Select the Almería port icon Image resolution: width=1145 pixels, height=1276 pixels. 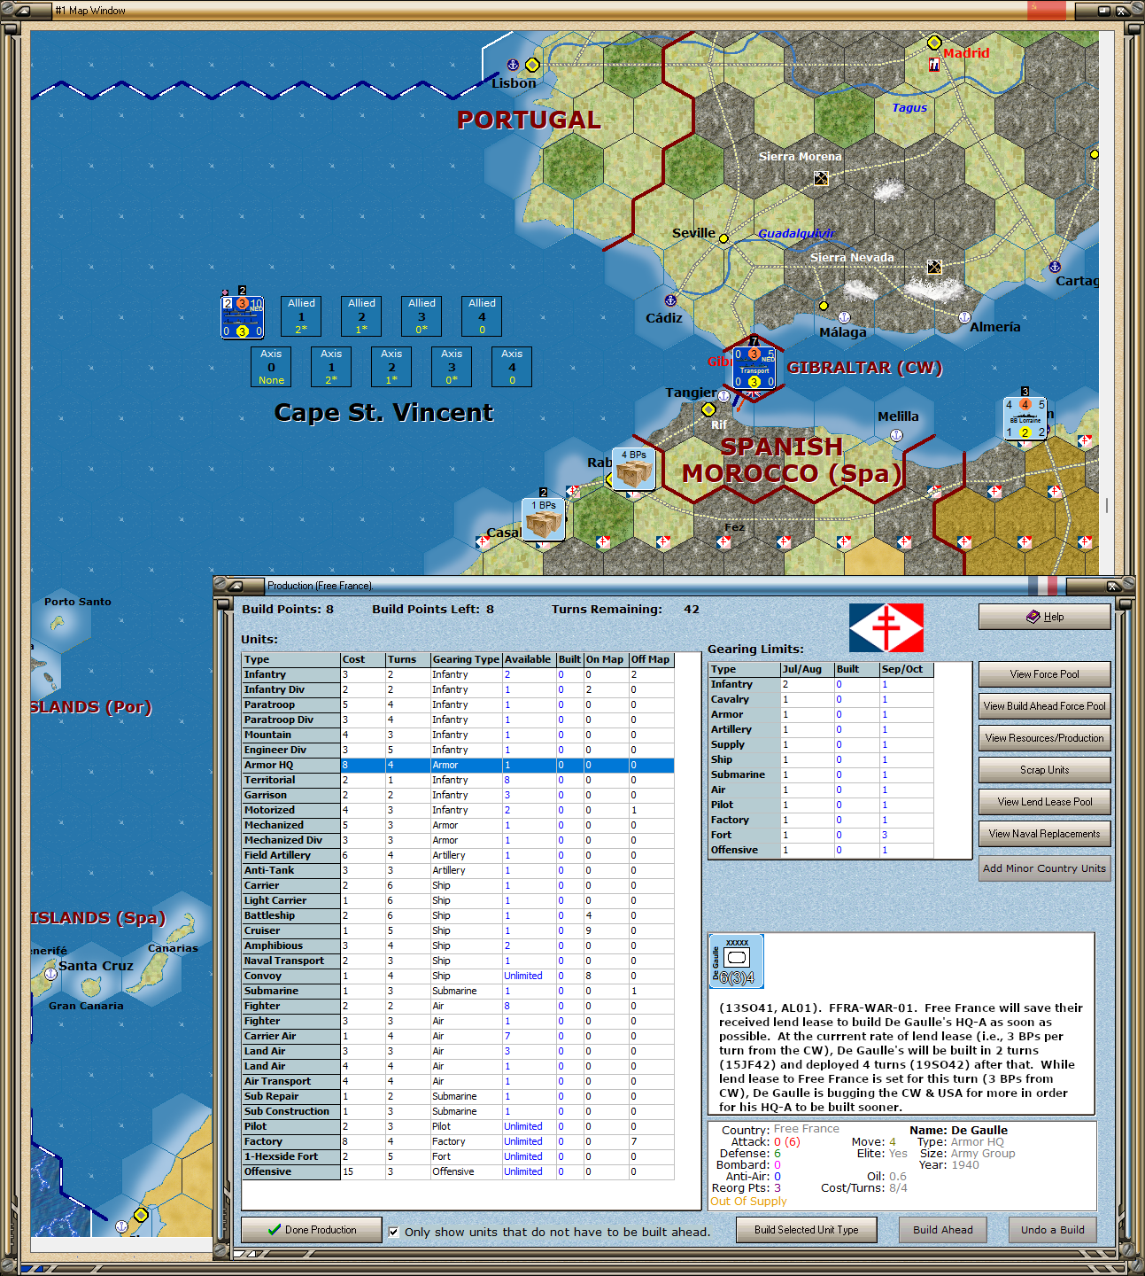(965, 317)
